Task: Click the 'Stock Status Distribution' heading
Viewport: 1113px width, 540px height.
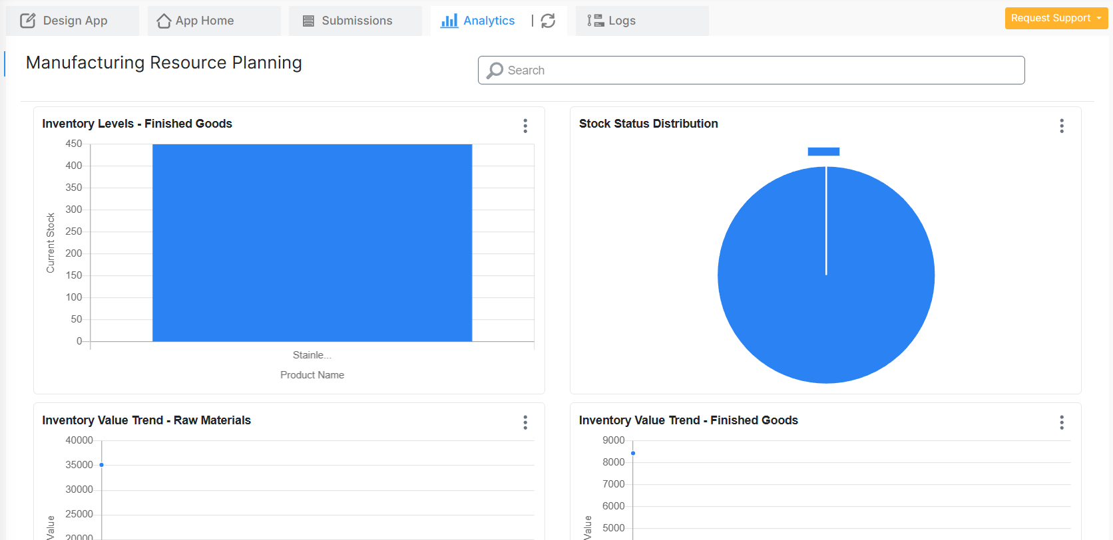Action: click(x=648, y=124)
